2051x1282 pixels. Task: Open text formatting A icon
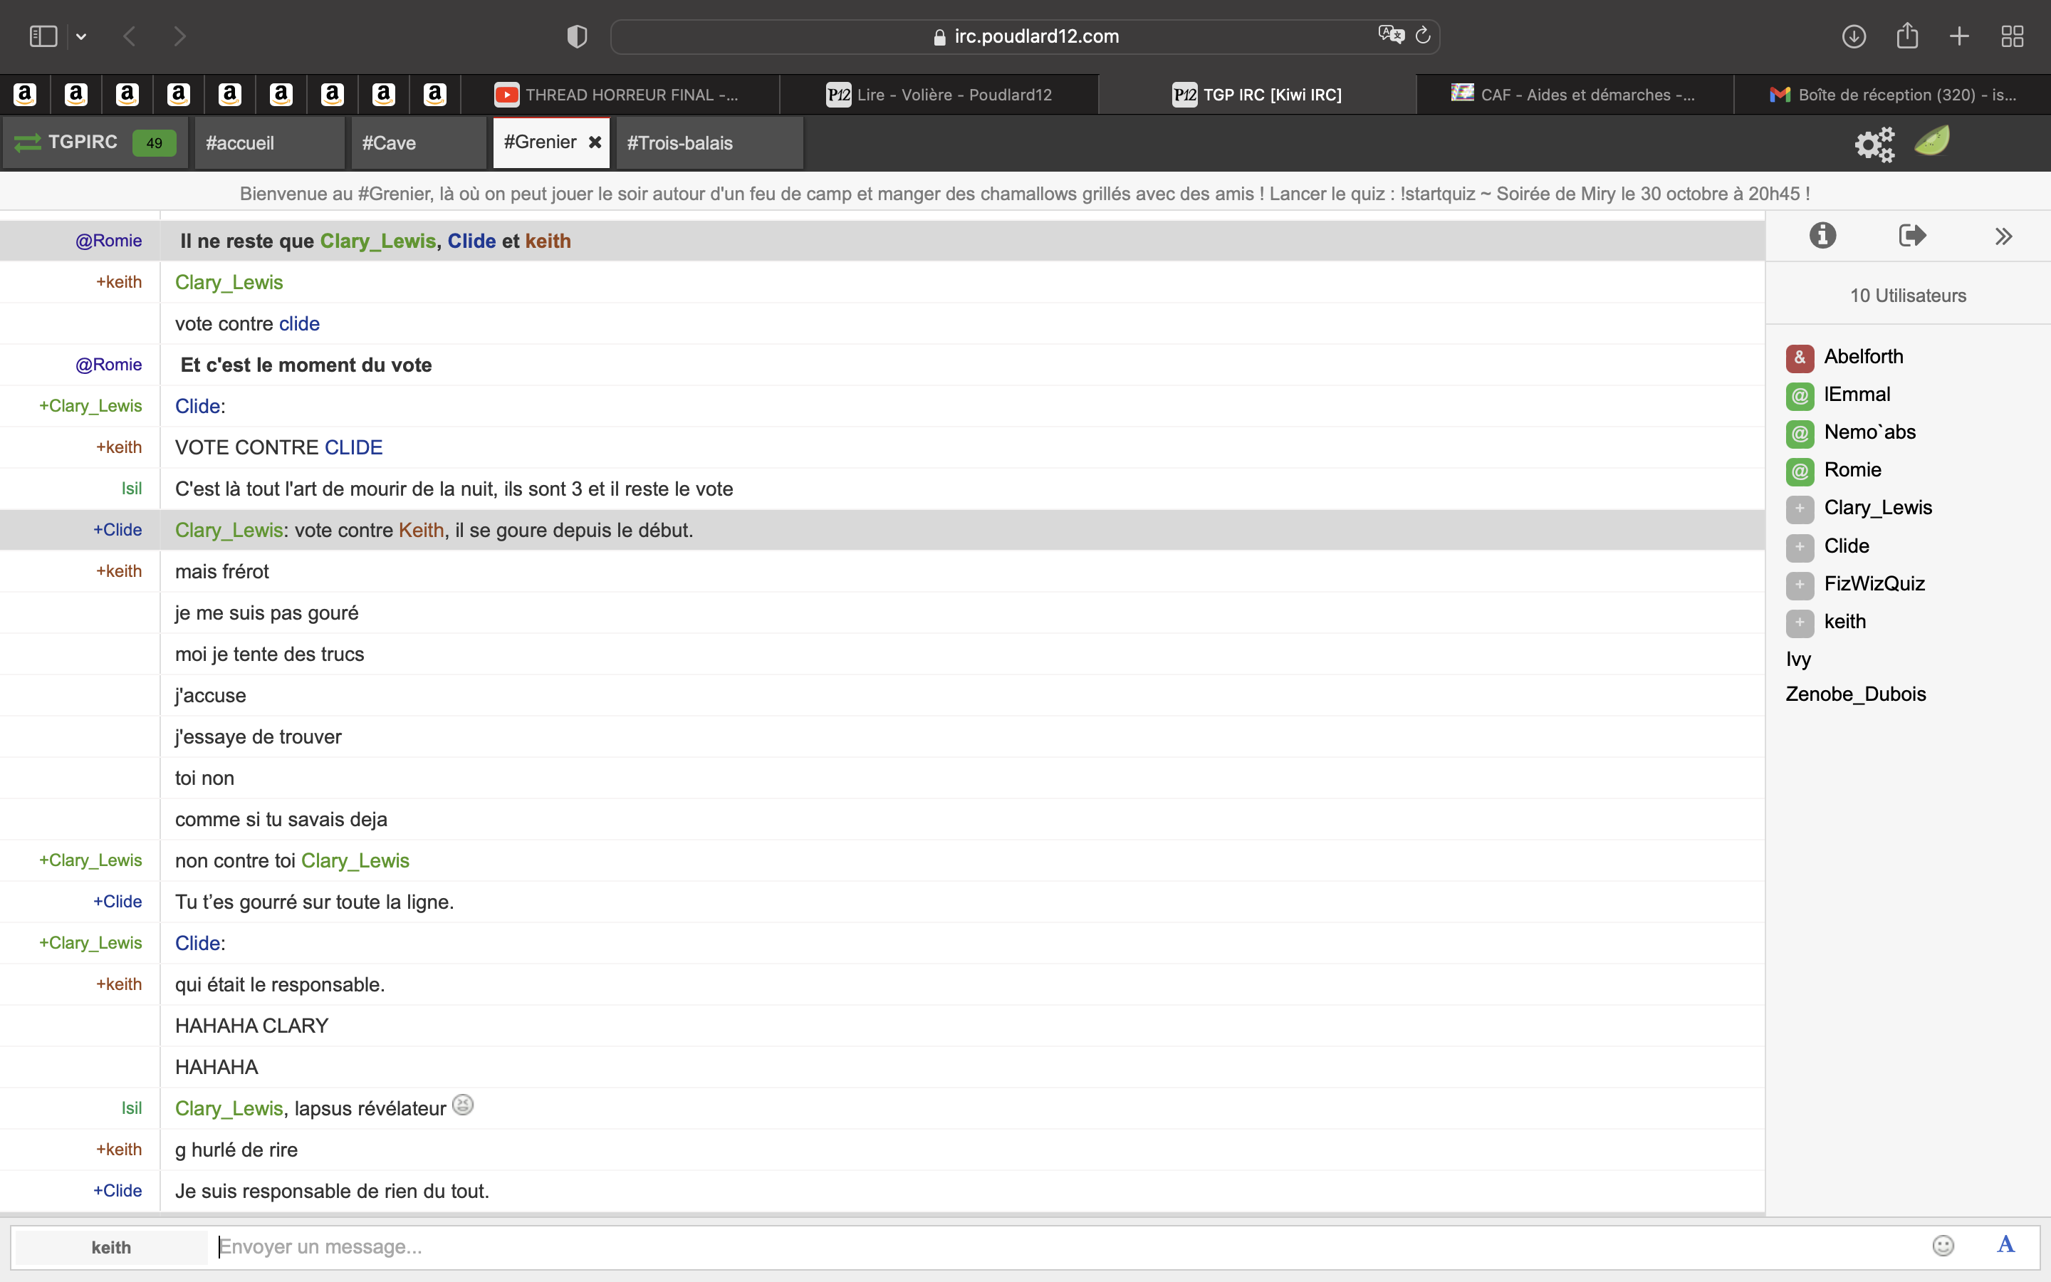point(2005,1245)
